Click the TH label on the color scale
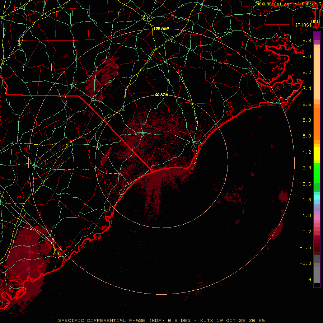This screenshot has width=323, height=323. pos(308,280)
